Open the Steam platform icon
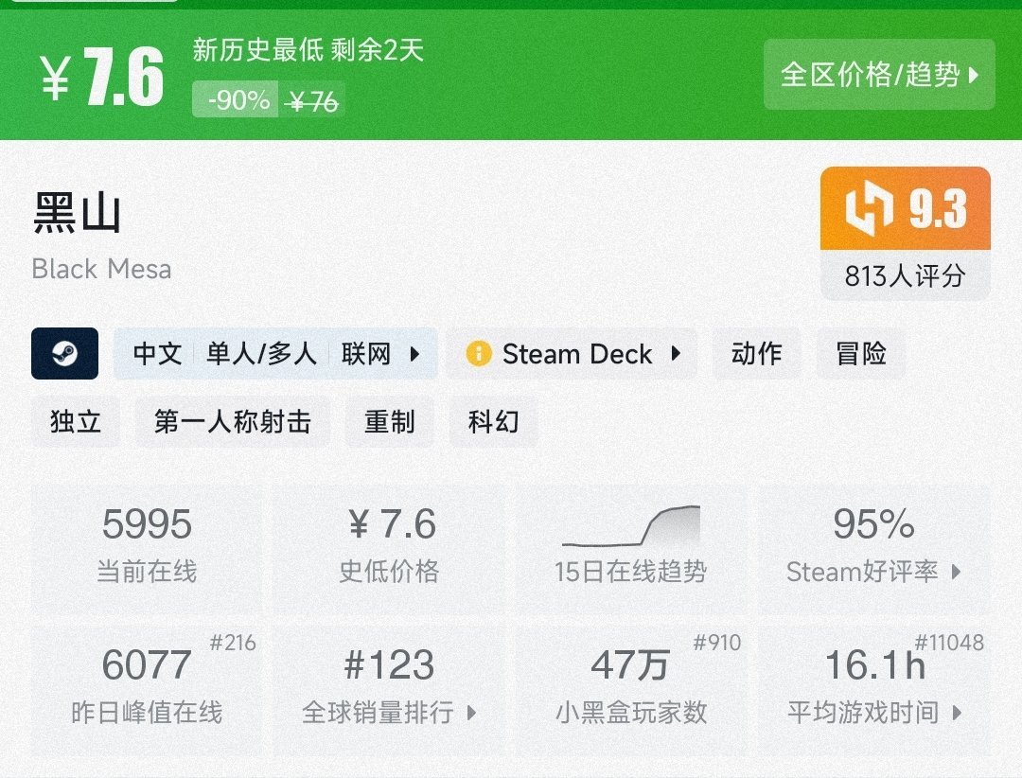This screenshot has height=778, width=1022. 64,353
